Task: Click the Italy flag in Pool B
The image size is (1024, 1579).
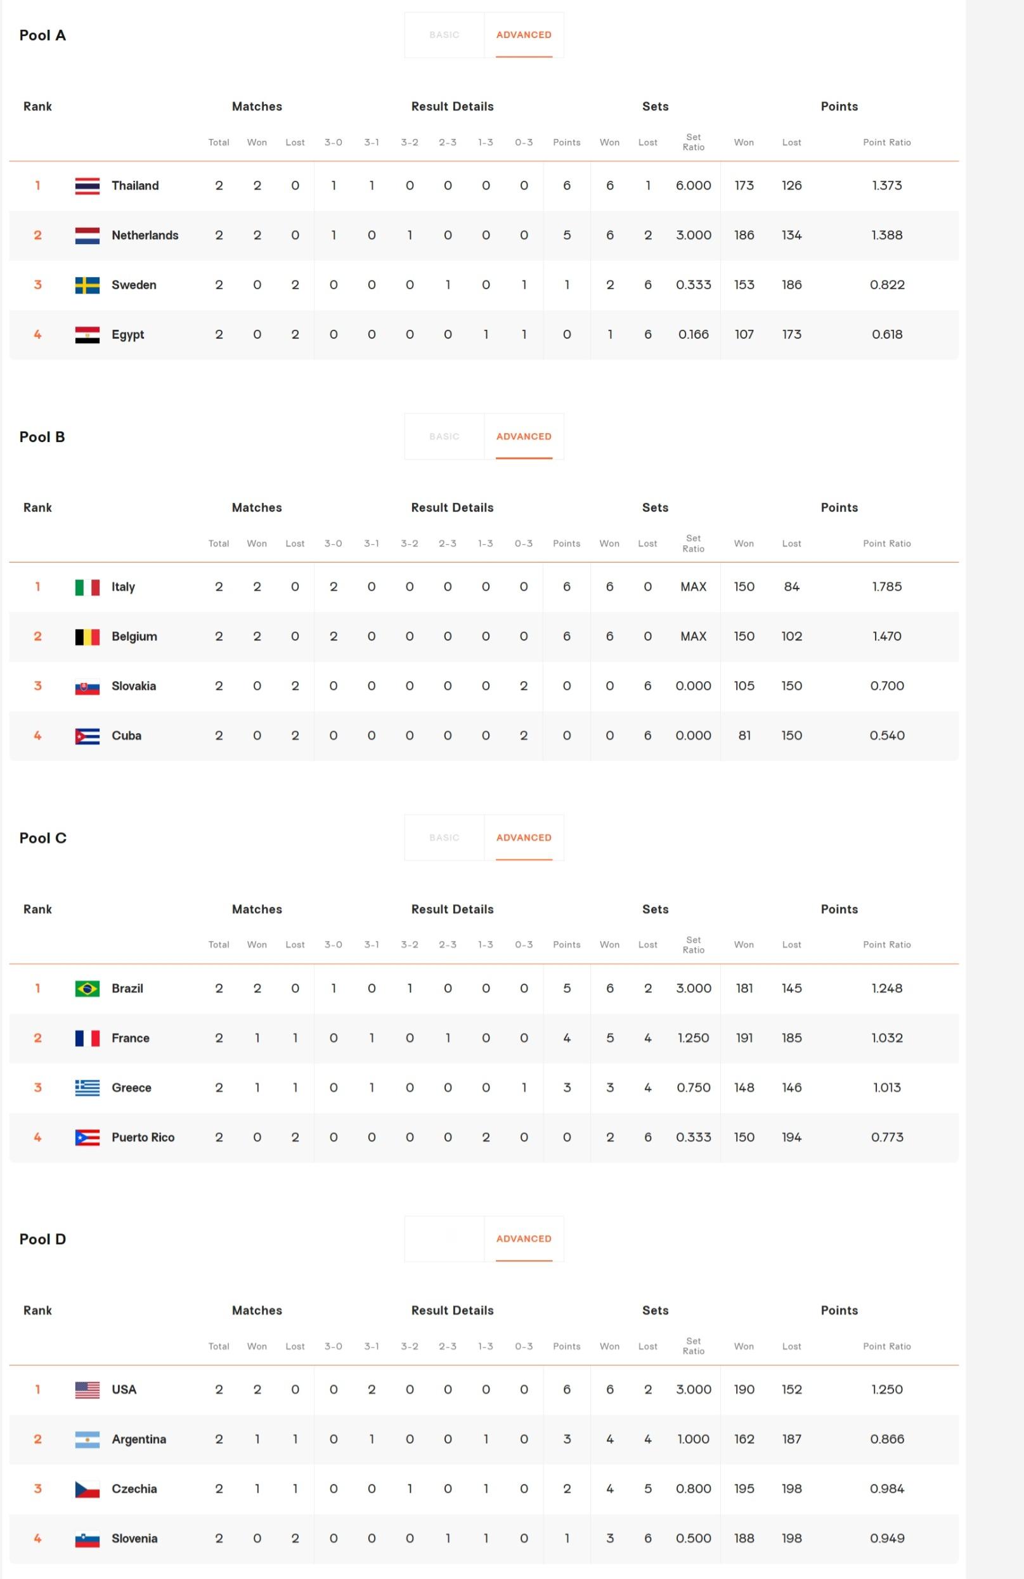Action: coord(87,587)
